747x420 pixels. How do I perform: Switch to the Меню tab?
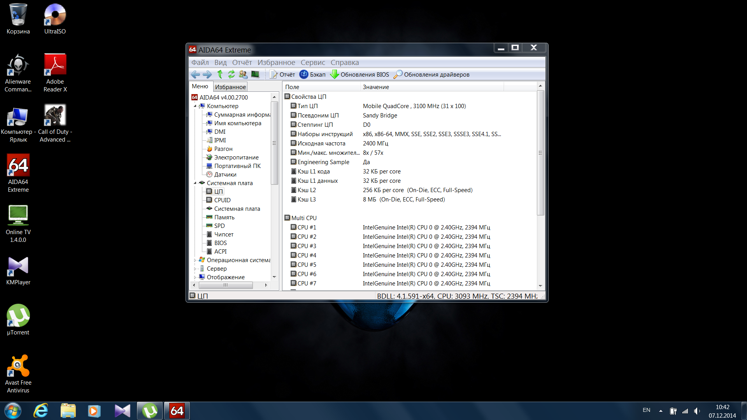click(200, 86)
